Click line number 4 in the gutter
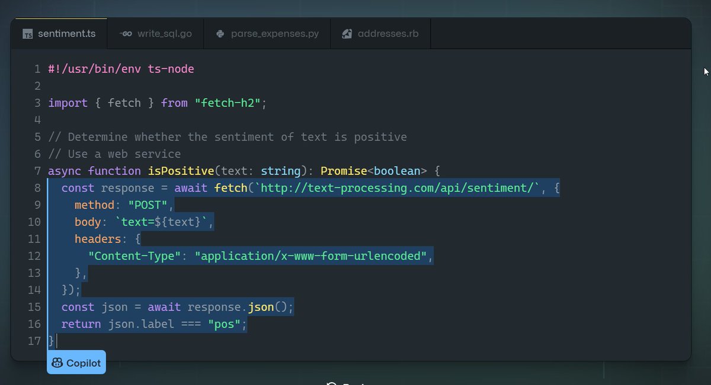 click(x=37, y=120)
